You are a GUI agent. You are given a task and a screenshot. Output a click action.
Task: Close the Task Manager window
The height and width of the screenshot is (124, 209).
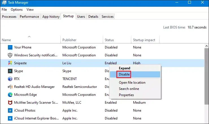pyautogui.click(x=203, y=2)
